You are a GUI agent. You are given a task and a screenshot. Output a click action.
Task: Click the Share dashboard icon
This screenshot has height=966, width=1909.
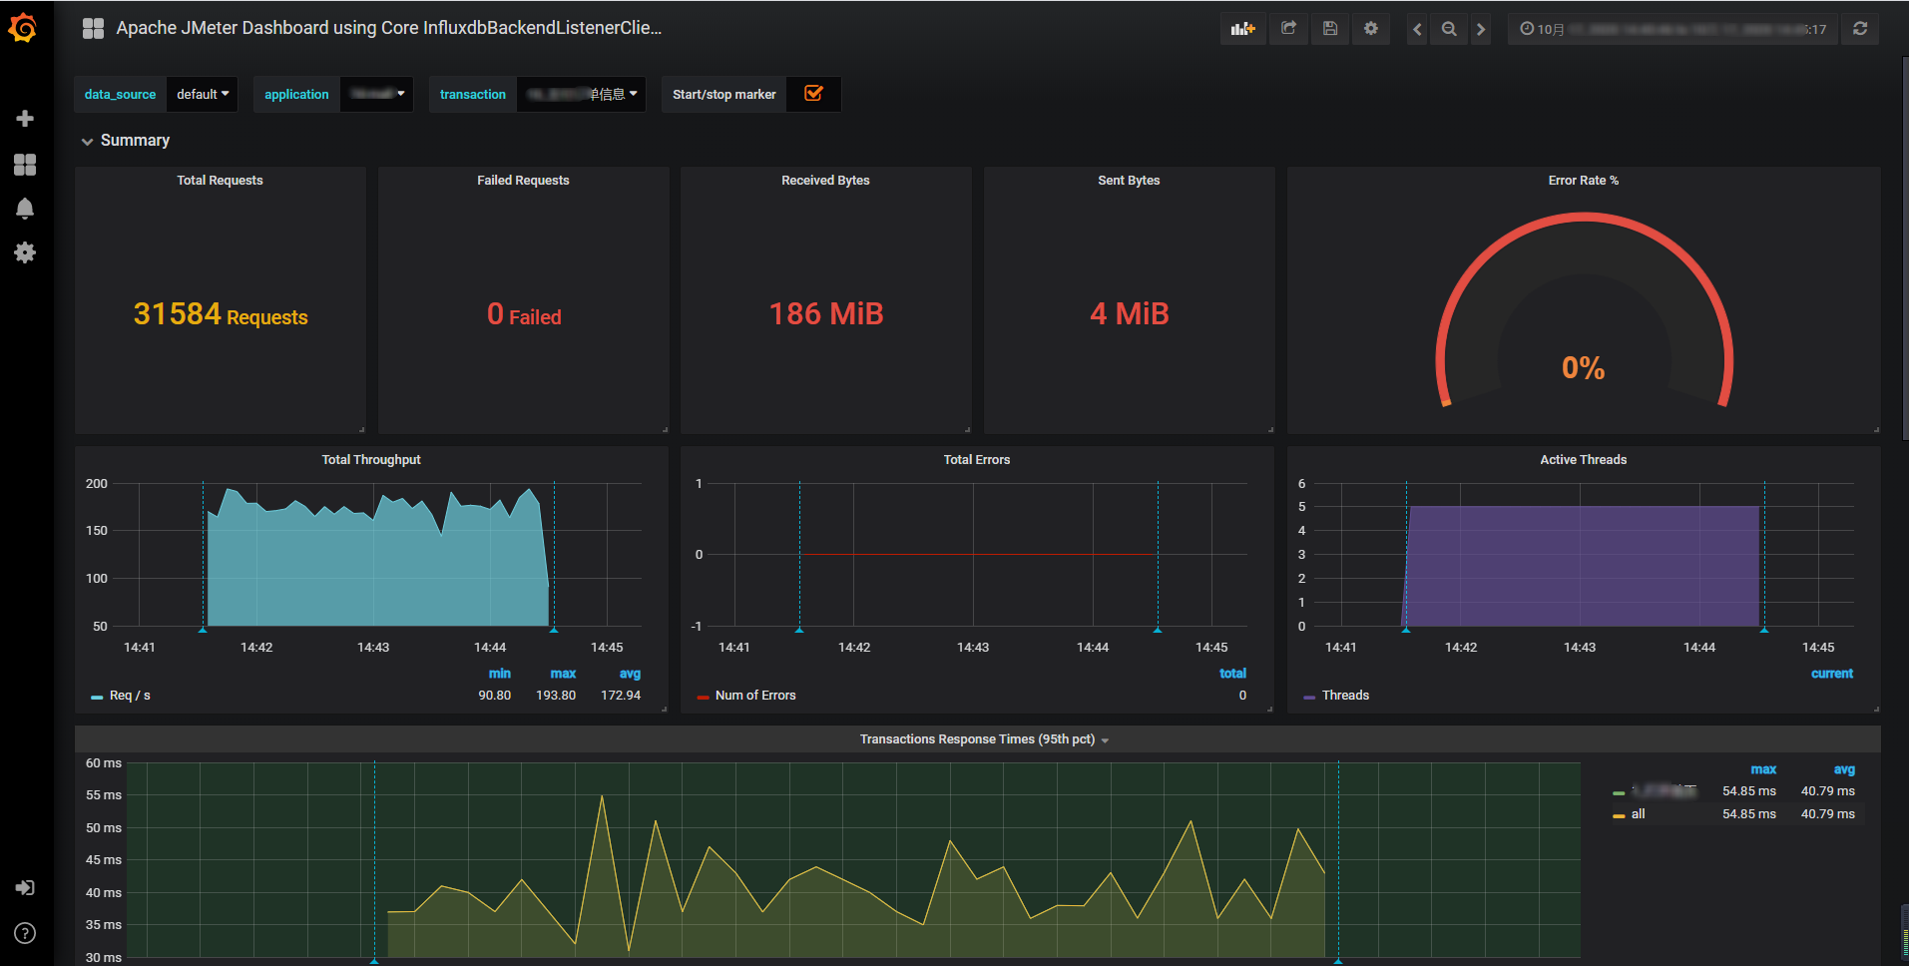coord(1288,29)
